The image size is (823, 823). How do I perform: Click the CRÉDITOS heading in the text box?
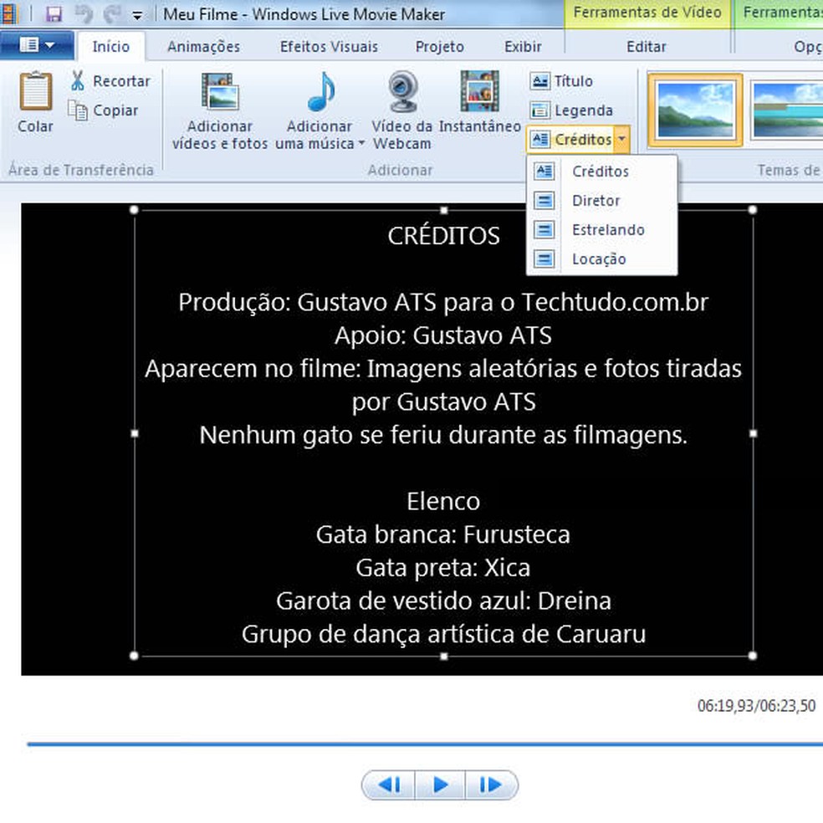(443, 236)
